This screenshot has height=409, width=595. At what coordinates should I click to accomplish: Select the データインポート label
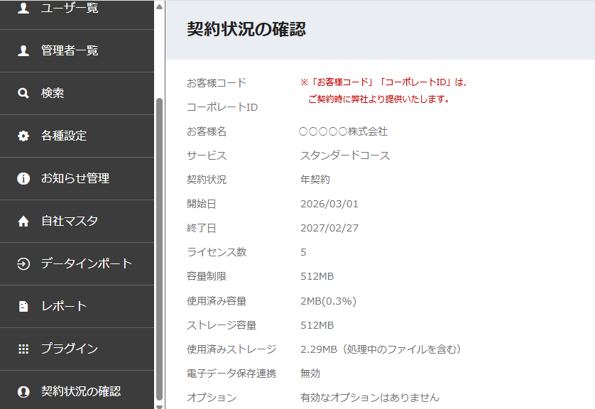pos(87,263)
